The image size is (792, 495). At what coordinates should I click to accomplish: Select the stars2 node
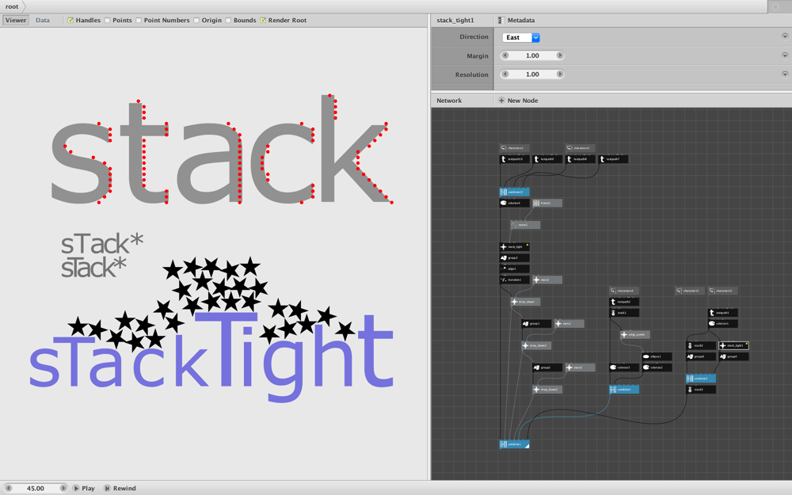tap(547, 280)
